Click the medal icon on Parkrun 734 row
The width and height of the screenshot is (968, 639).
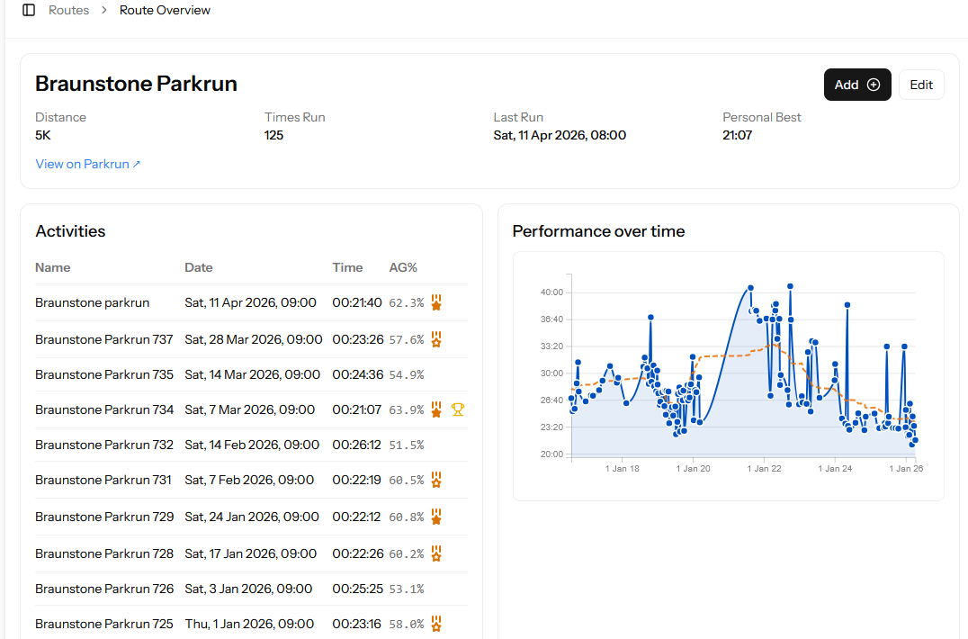[436, 409]
